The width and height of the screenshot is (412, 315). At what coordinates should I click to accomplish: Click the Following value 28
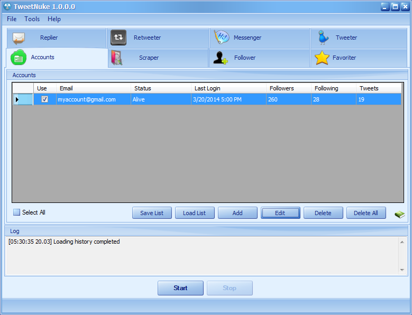coord(334,99)
